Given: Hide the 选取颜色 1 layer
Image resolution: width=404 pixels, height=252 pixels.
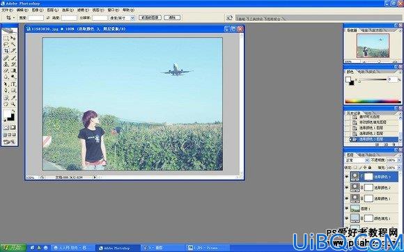Looking at the screenshot, I should click(x=347, y=198).
